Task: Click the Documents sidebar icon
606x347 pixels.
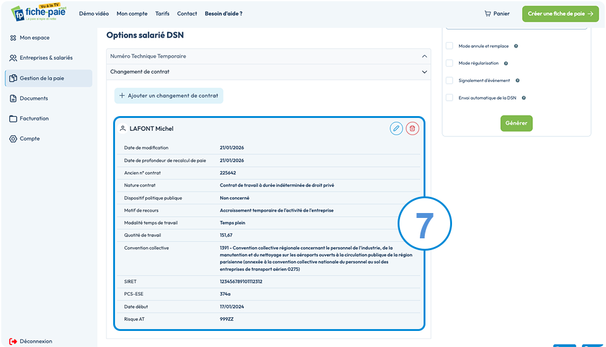Action: pos(13,98)
